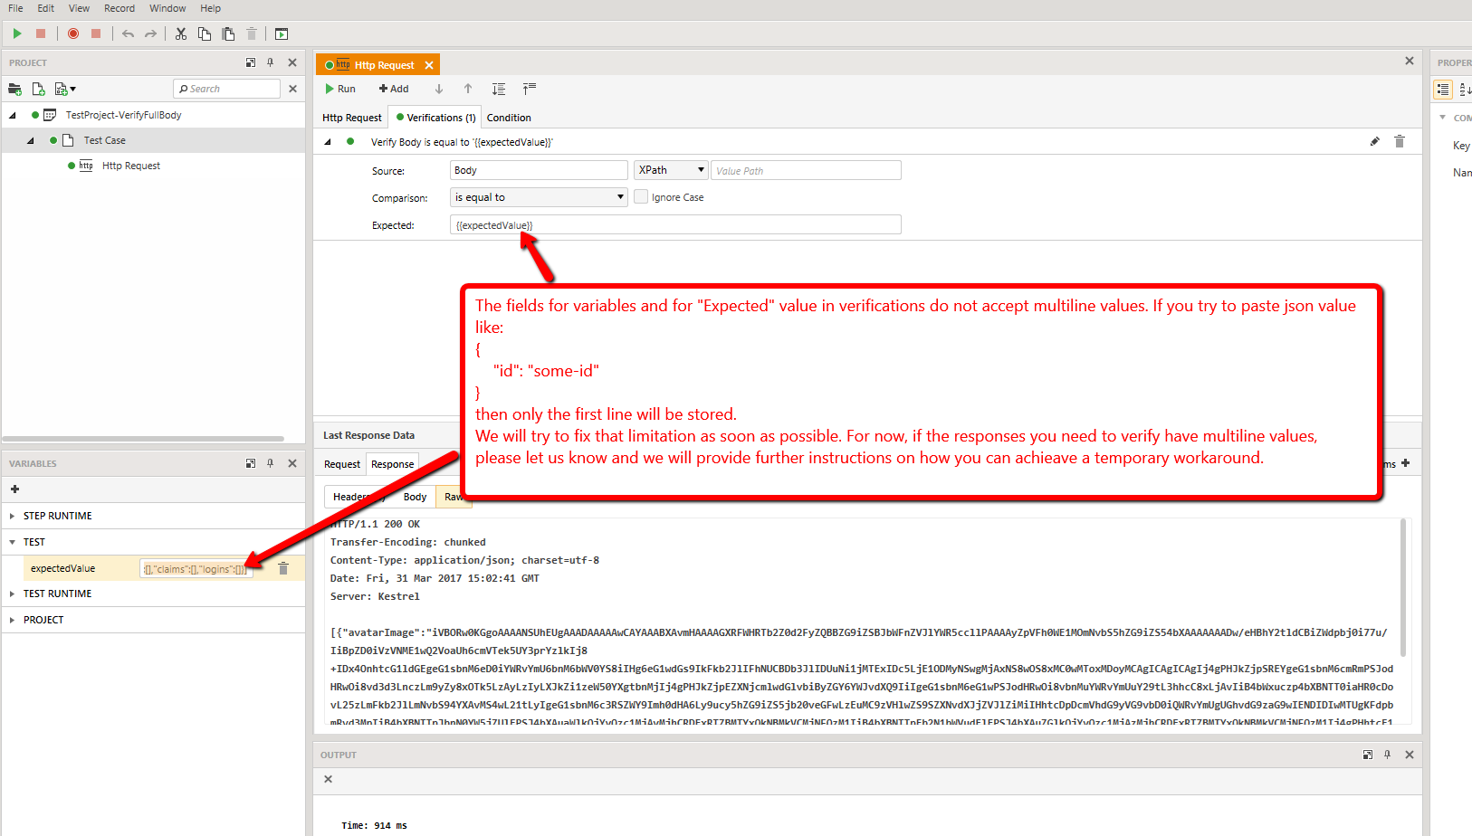Click the green Run icon in main toolbar
The width and height of the screenshot is (1472, 836).
[17, 33]
